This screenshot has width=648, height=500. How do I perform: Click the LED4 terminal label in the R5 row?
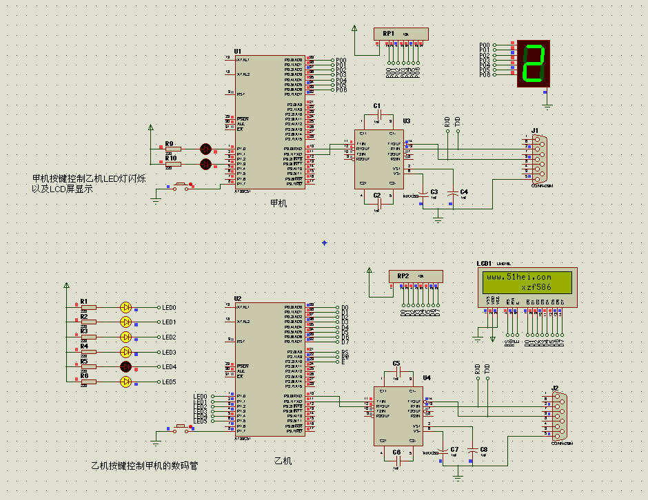tap(169, 366)
